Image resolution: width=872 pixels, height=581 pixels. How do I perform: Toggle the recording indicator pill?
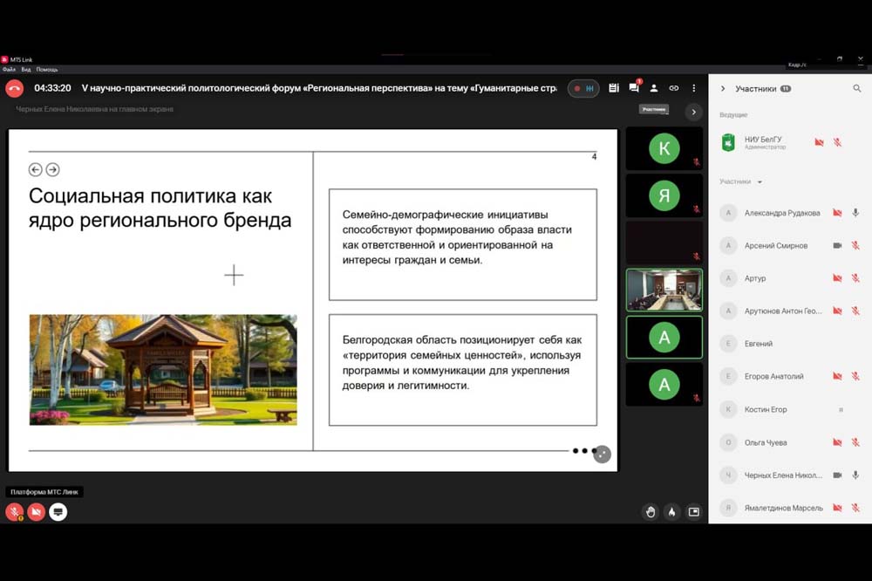tap(583, 88)
